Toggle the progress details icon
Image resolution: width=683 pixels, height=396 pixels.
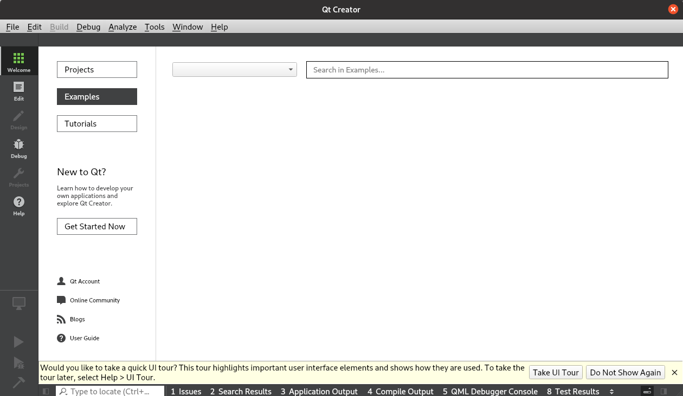647,391
